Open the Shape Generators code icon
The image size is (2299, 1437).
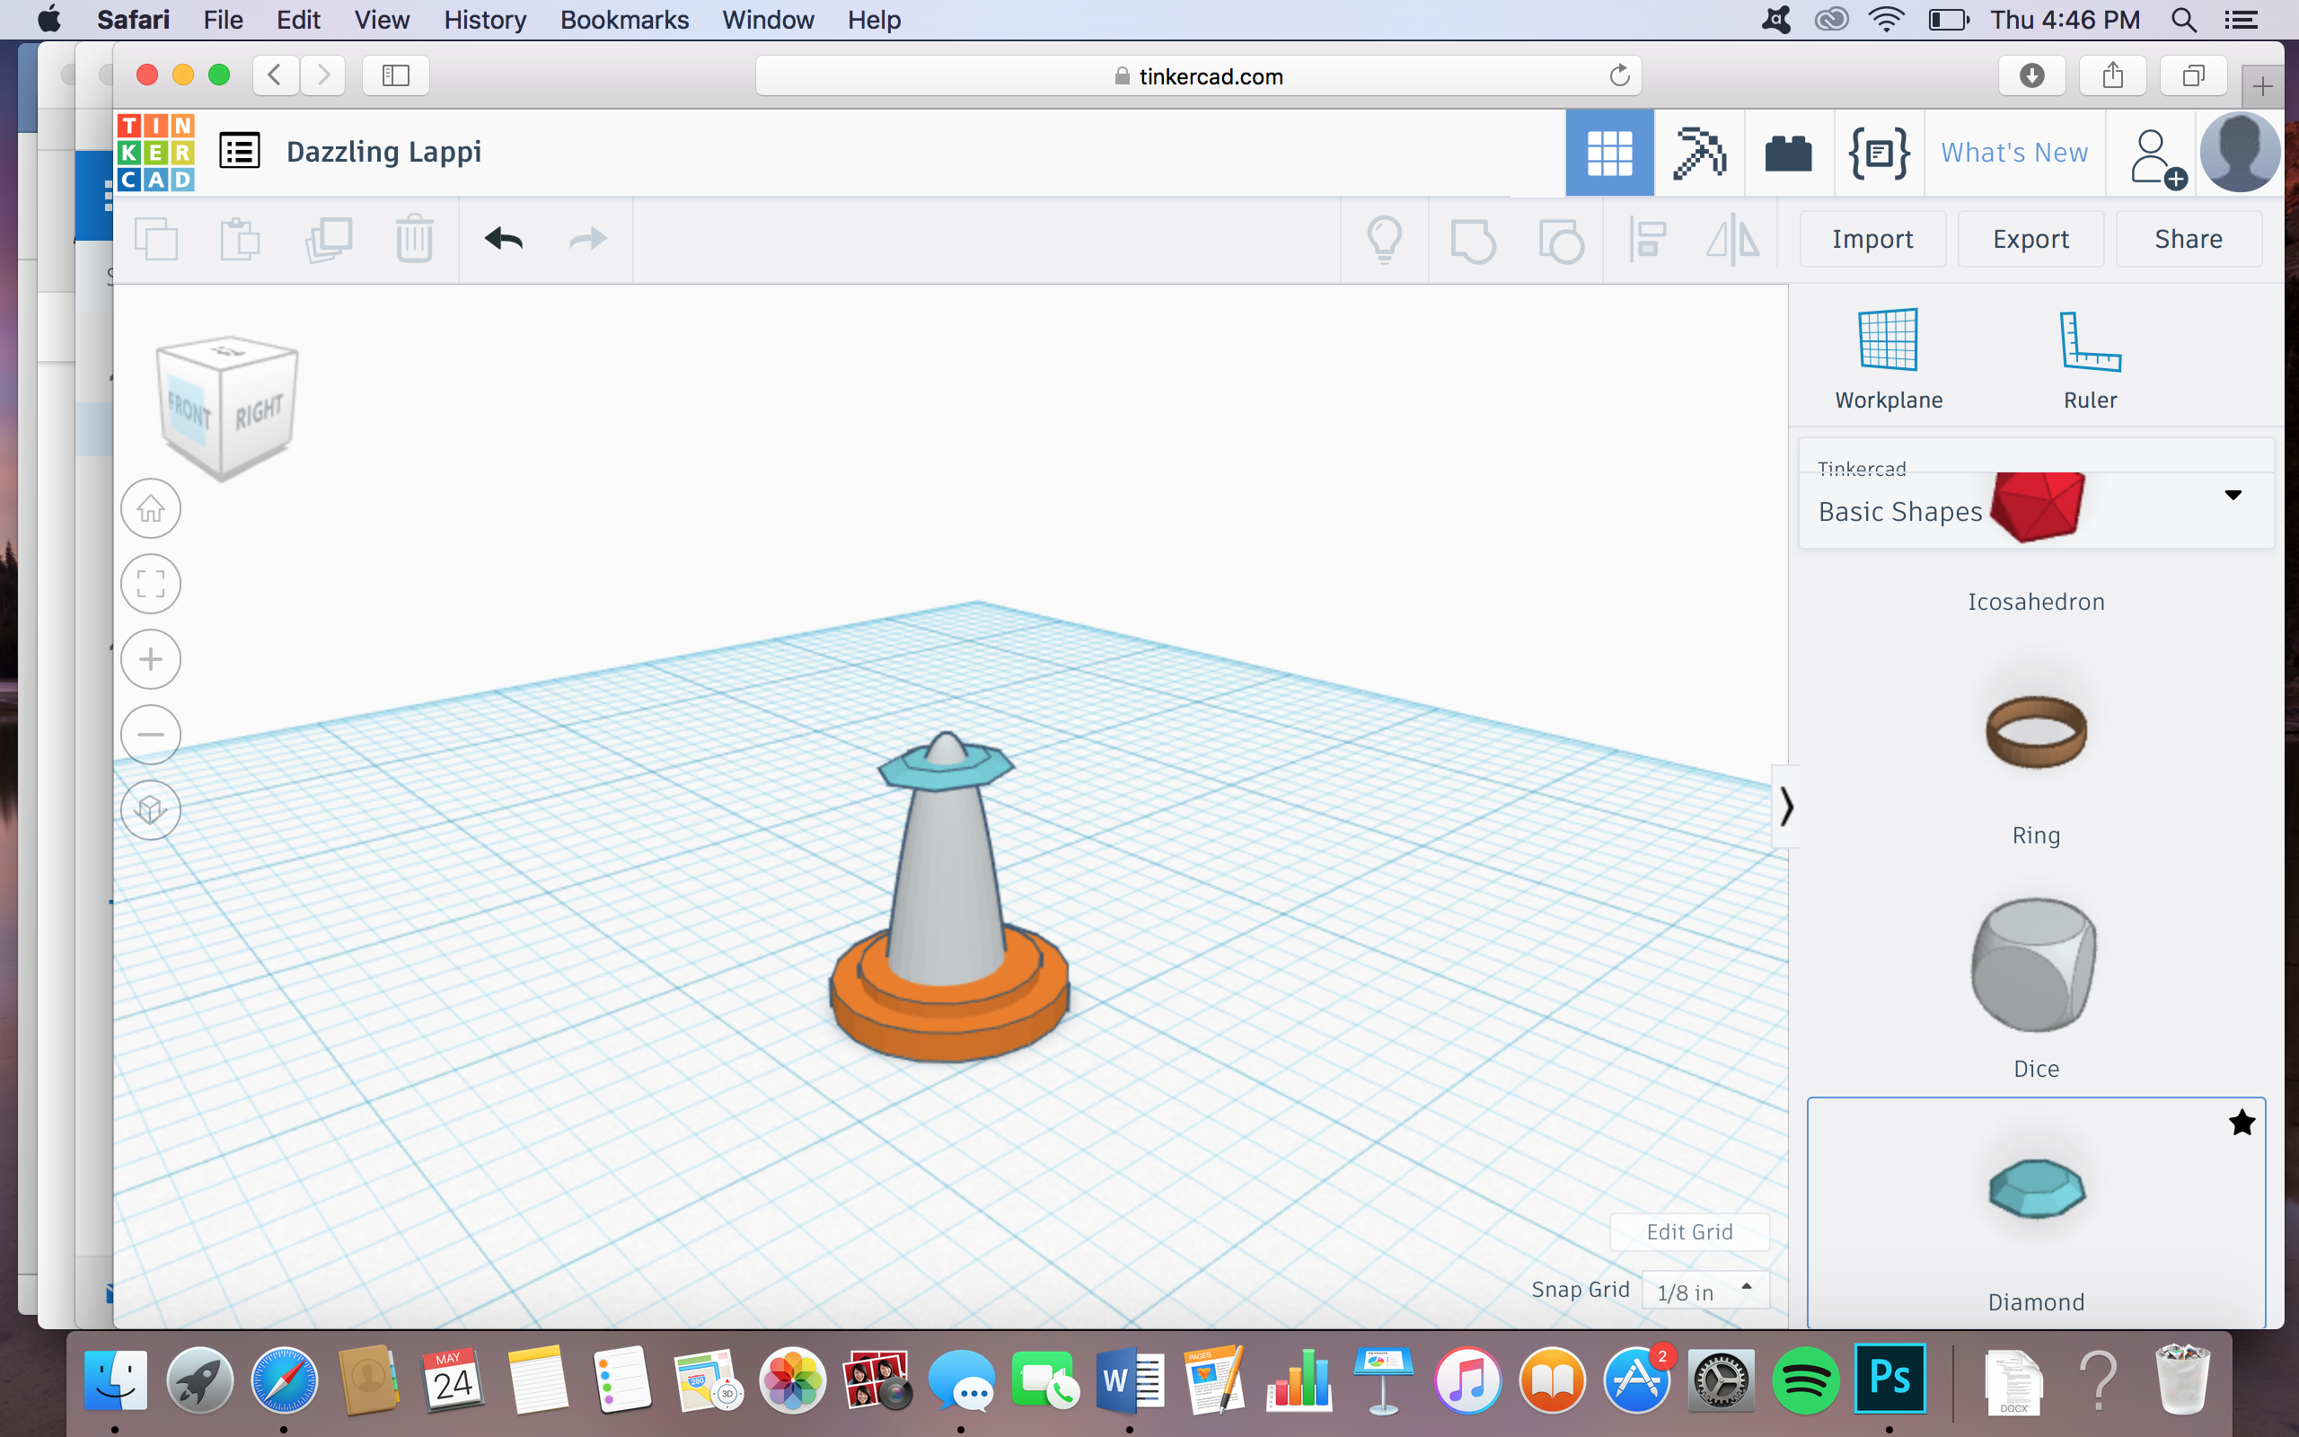click(x=1878, y=153)
